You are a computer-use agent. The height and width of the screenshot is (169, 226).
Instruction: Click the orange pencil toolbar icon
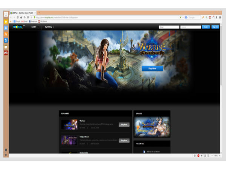pos(203,17)
